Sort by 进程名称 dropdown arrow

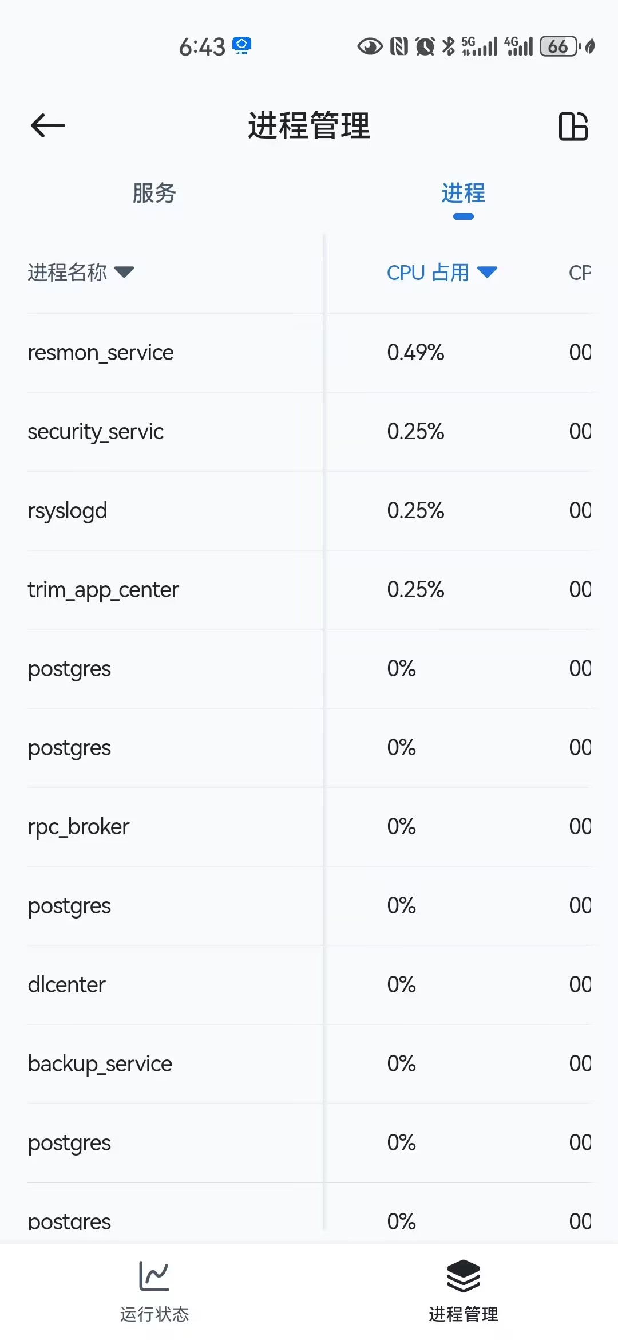pyautogui.click(x=124, y=272)
